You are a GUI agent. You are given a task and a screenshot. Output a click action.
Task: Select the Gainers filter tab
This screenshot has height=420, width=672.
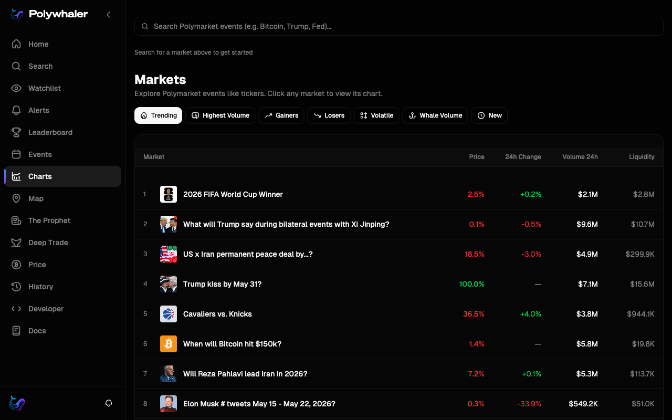click(281, 115)
